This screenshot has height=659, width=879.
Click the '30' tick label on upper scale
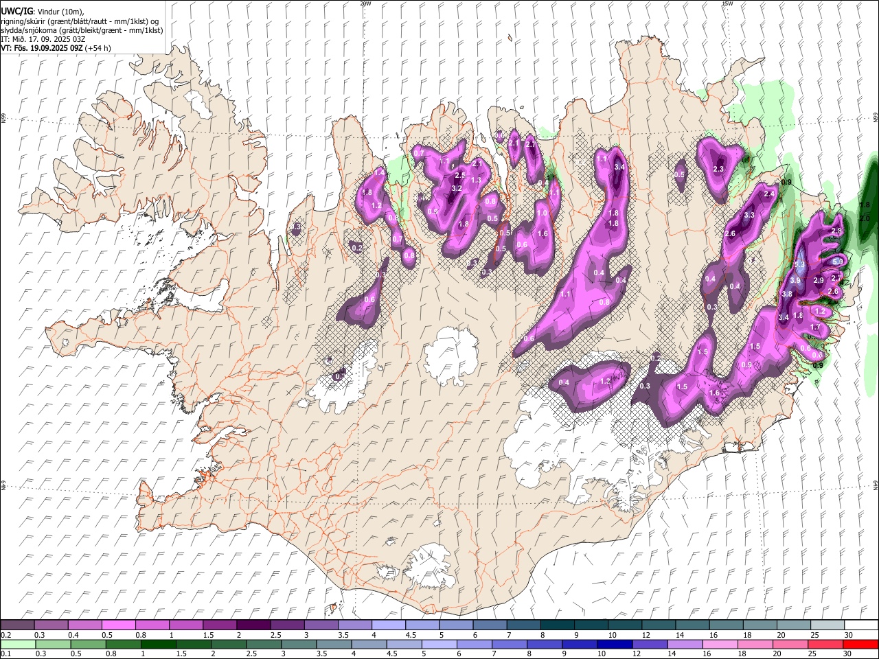[849, 635]
